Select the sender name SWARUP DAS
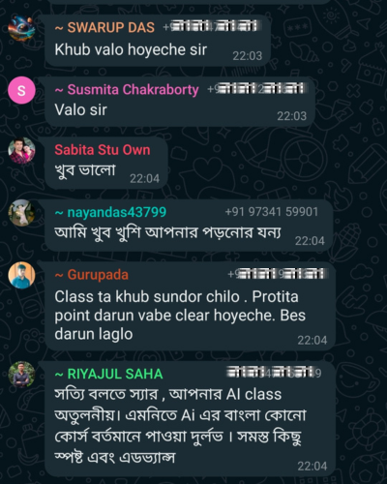The image size is (387, 484). pyautogui.click(x=104, y=27)
